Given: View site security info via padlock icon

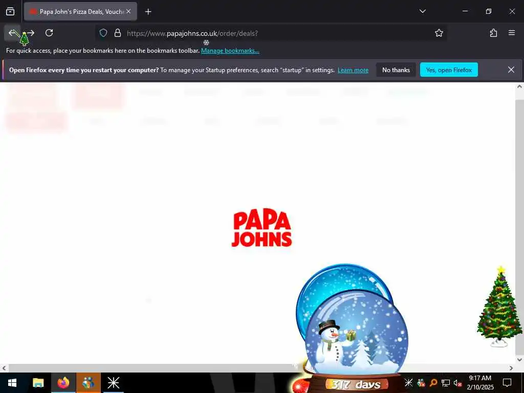Looking at the screenshot, I should (x=118, y=33).
